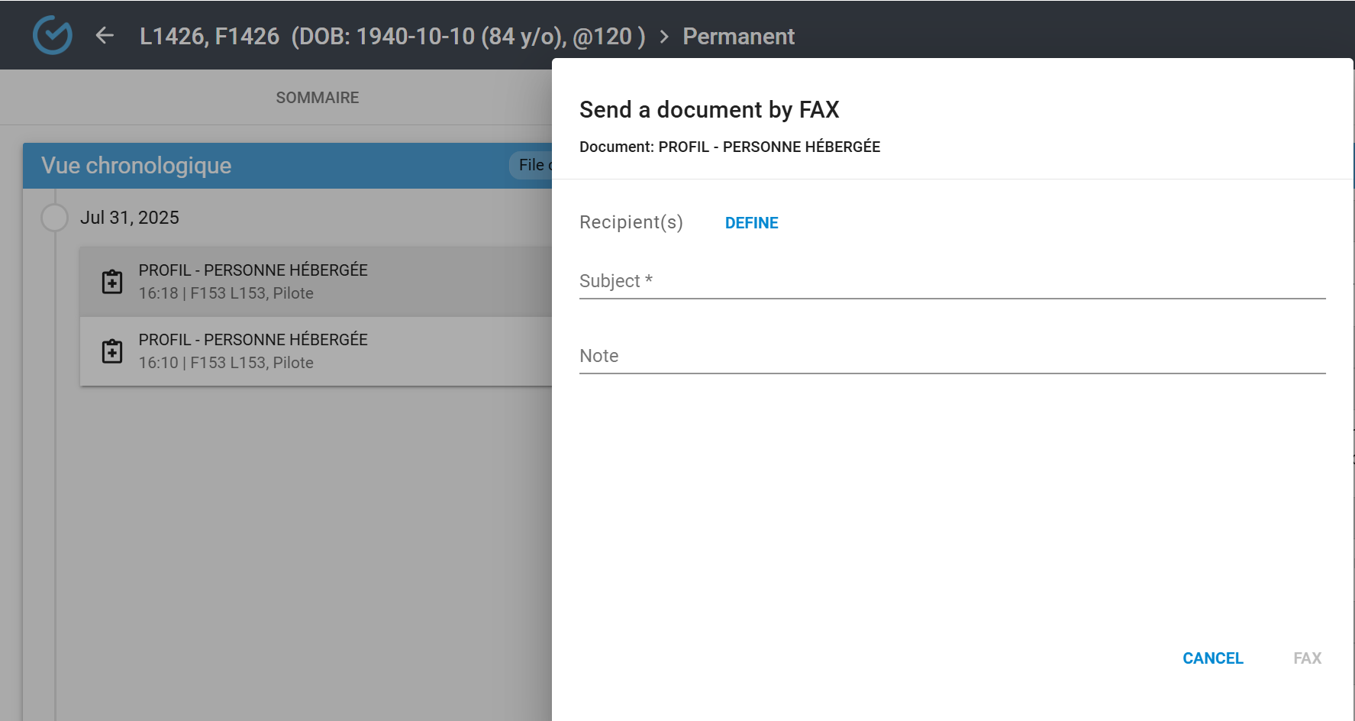Screen dimensions: 1355x721
Task: Click the Send a document by FAX title
Action: pyautogui.click(x=708, y=110)
